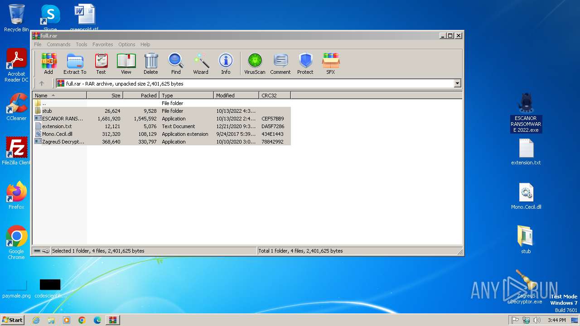580x326 pixels.
Task: Select the stub folder in the archive
Action: (162, 111)
